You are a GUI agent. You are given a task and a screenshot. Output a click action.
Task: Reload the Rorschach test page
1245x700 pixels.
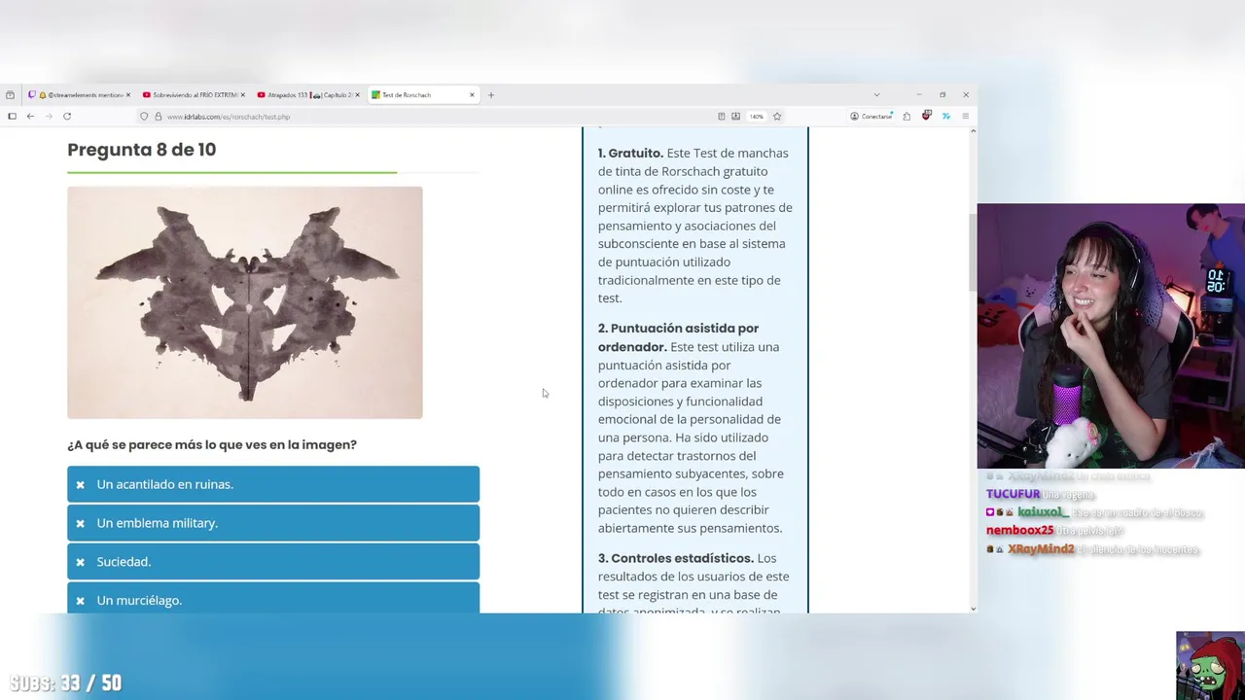click(67, 116)
